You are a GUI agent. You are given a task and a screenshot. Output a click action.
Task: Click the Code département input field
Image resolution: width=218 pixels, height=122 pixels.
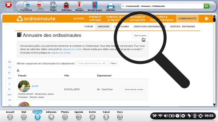92,64
